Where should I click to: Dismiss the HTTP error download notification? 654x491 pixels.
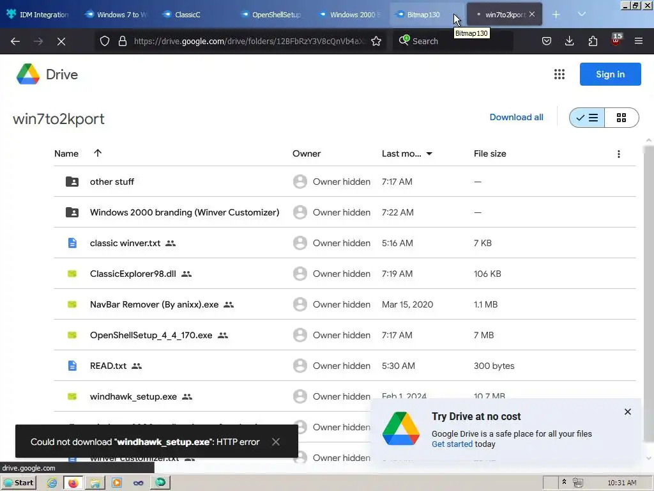(276, 442)
